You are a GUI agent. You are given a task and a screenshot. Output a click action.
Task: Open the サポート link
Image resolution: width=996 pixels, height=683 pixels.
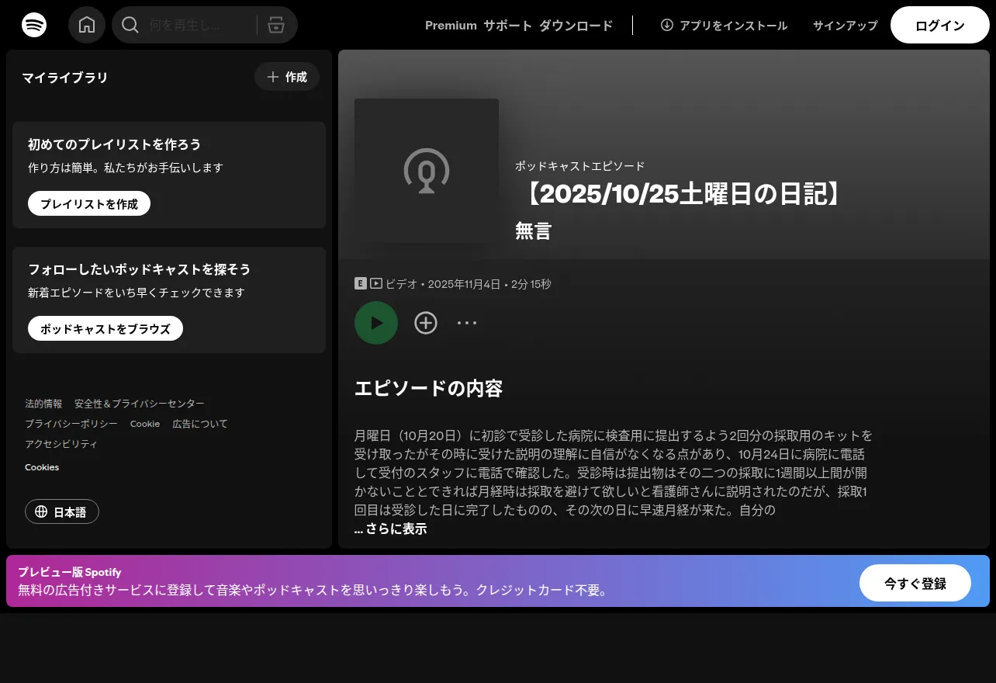[x=508, y=26]
